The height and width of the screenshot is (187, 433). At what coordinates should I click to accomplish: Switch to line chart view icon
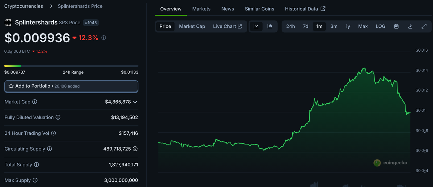pyautogui.click(x=256, y=26)
